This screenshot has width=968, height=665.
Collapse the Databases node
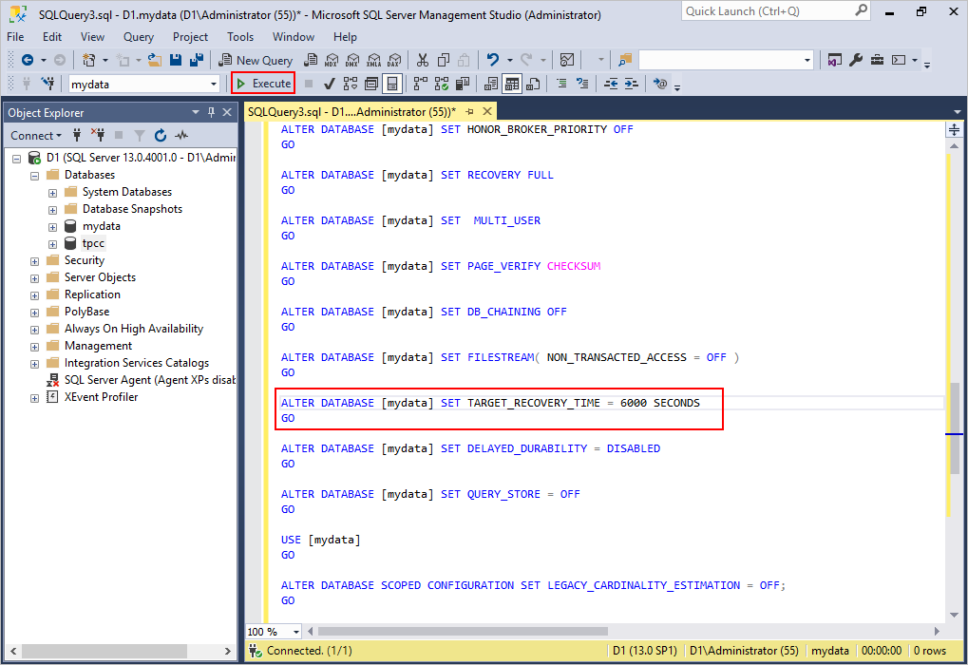coord(33,174)
